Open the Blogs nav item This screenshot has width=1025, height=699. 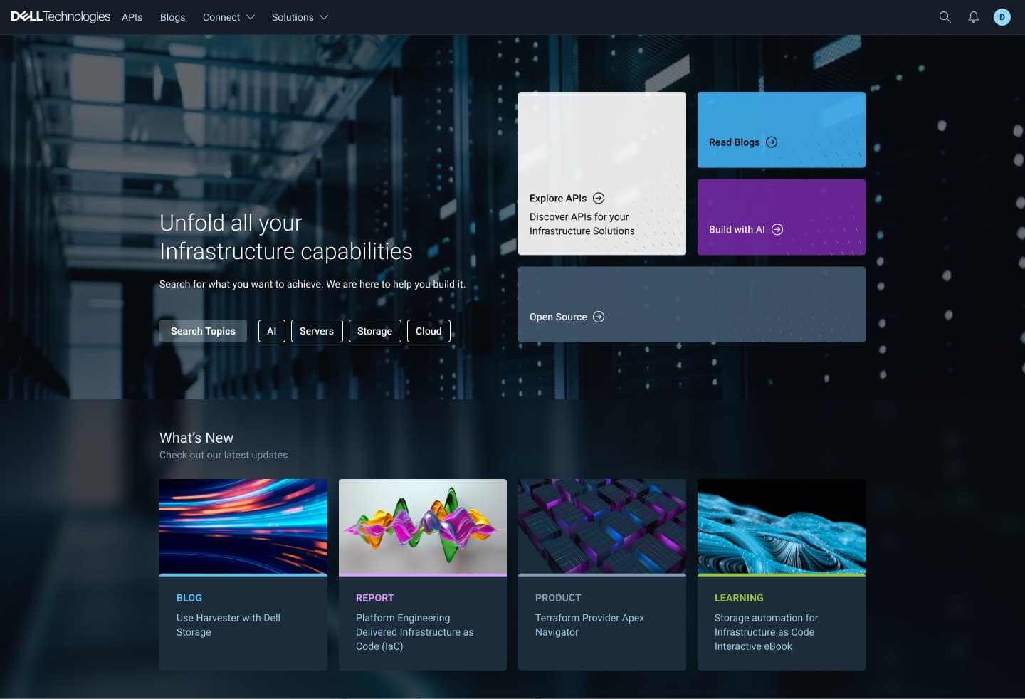click(172, 17)
